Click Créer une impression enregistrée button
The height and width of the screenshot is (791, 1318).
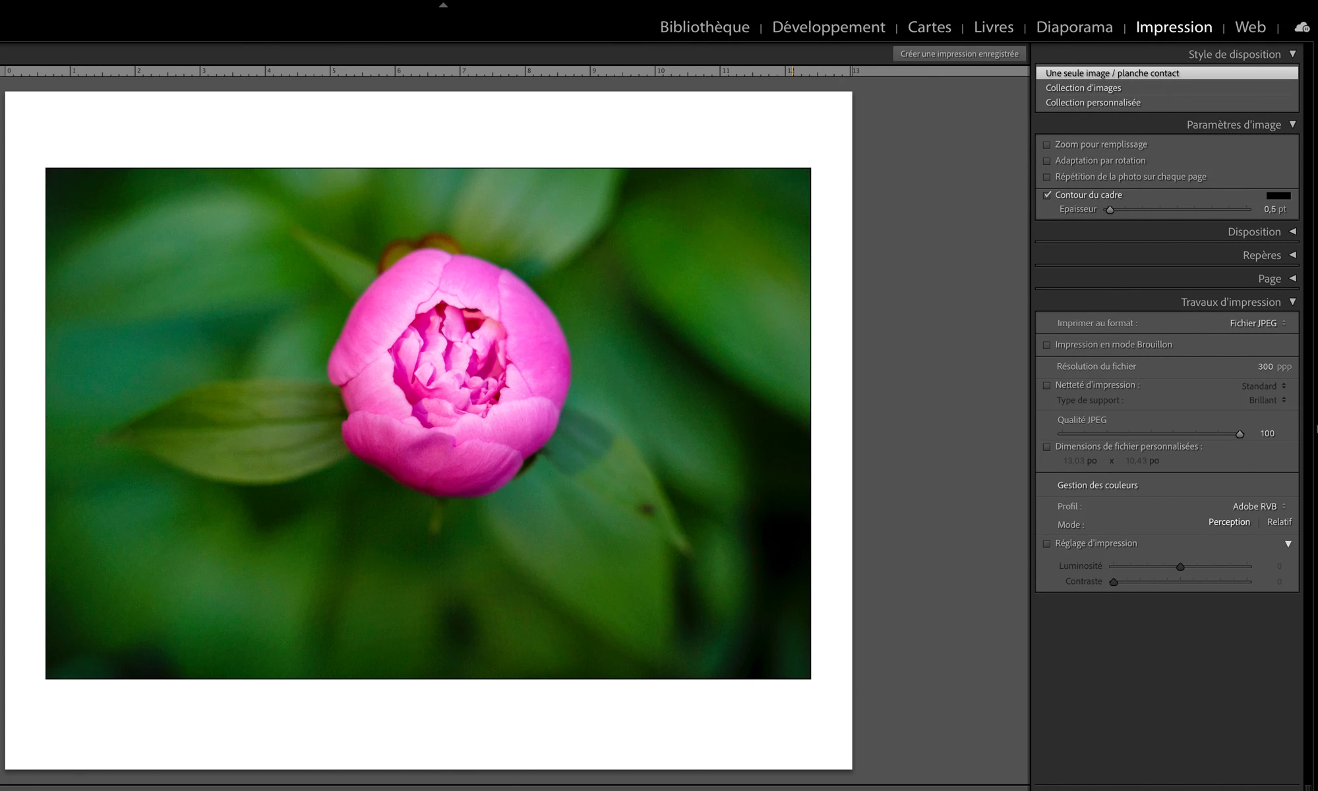959,54
